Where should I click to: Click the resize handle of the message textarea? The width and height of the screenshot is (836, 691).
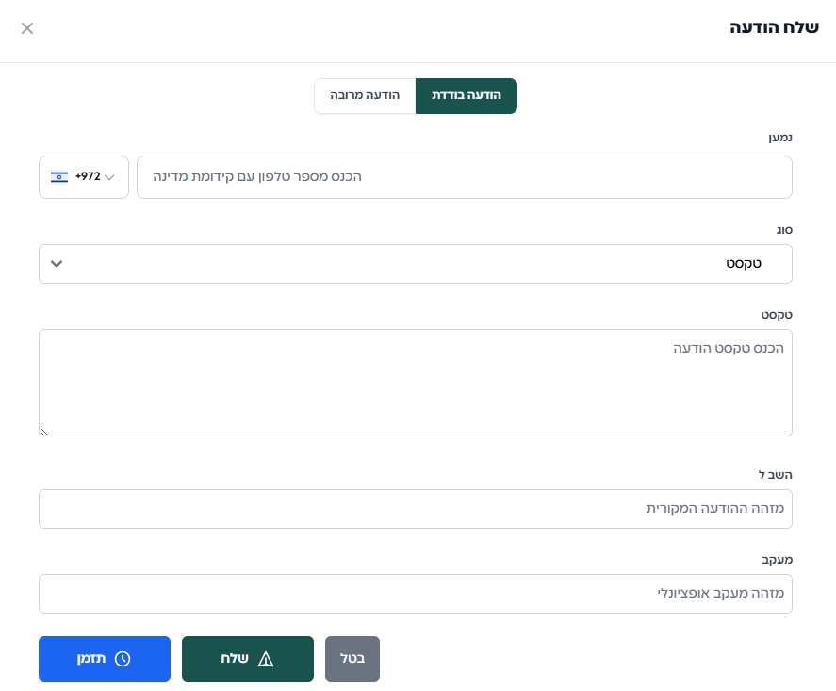tap(44, 431)
